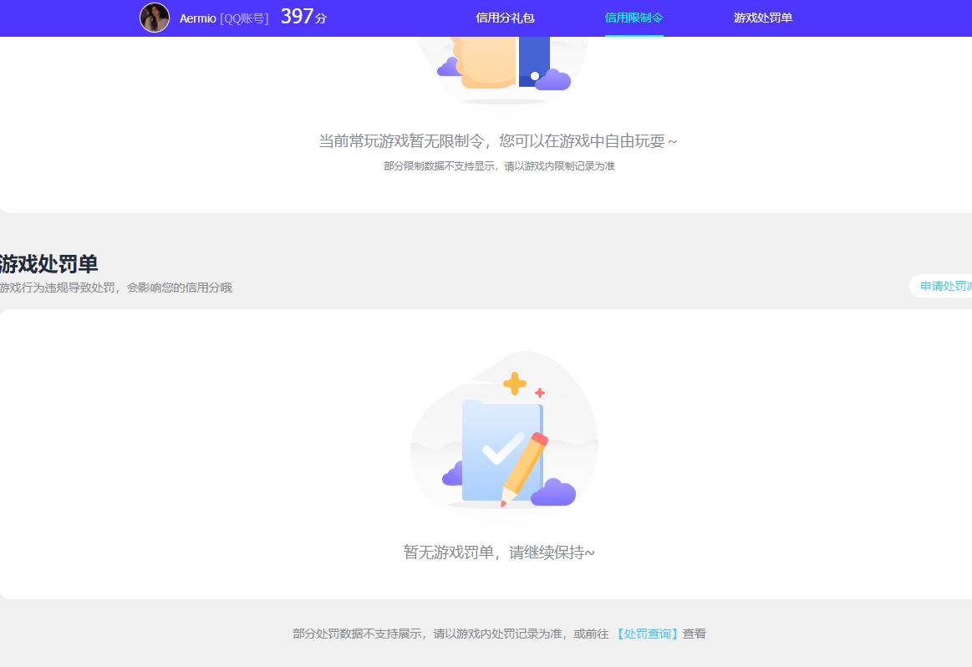Viewport: 972px width, 667px height.
Task: Click the 申请处罚减免 button
Action: pos(945,286)
